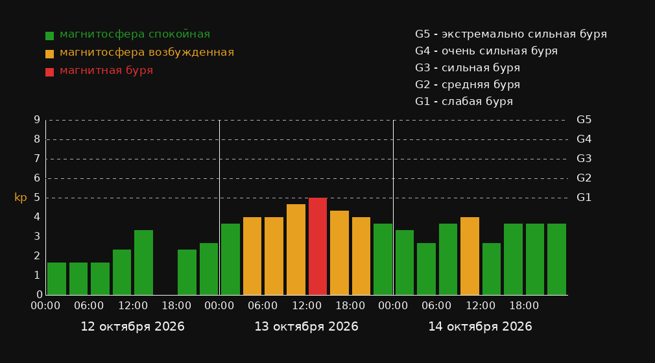Click the 'магнитосфера спокойная' legend label
Viewport: 655px width, 363px height.
pyautogui.click(x=135, y=34)
